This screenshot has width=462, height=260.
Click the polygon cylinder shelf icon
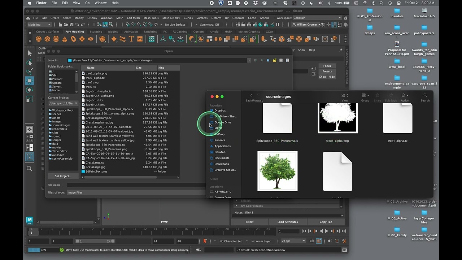pos(56,39)
